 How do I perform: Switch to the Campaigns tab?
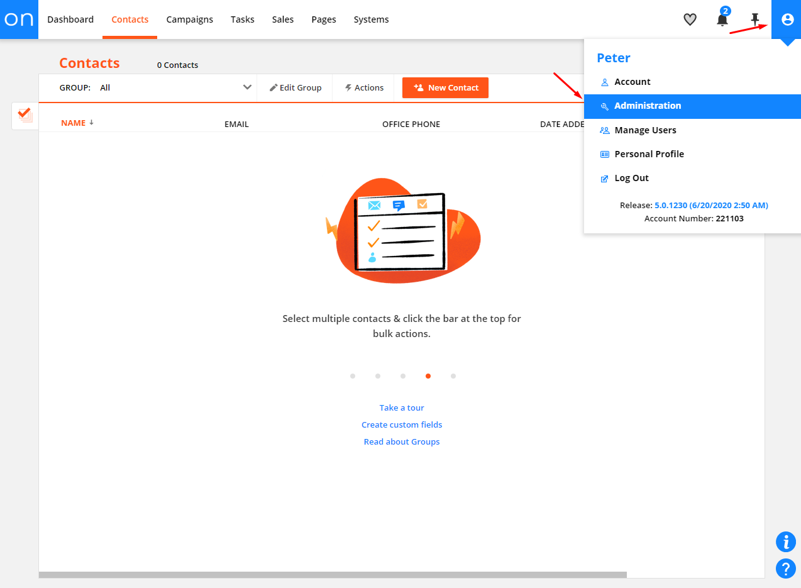[189, 19]
